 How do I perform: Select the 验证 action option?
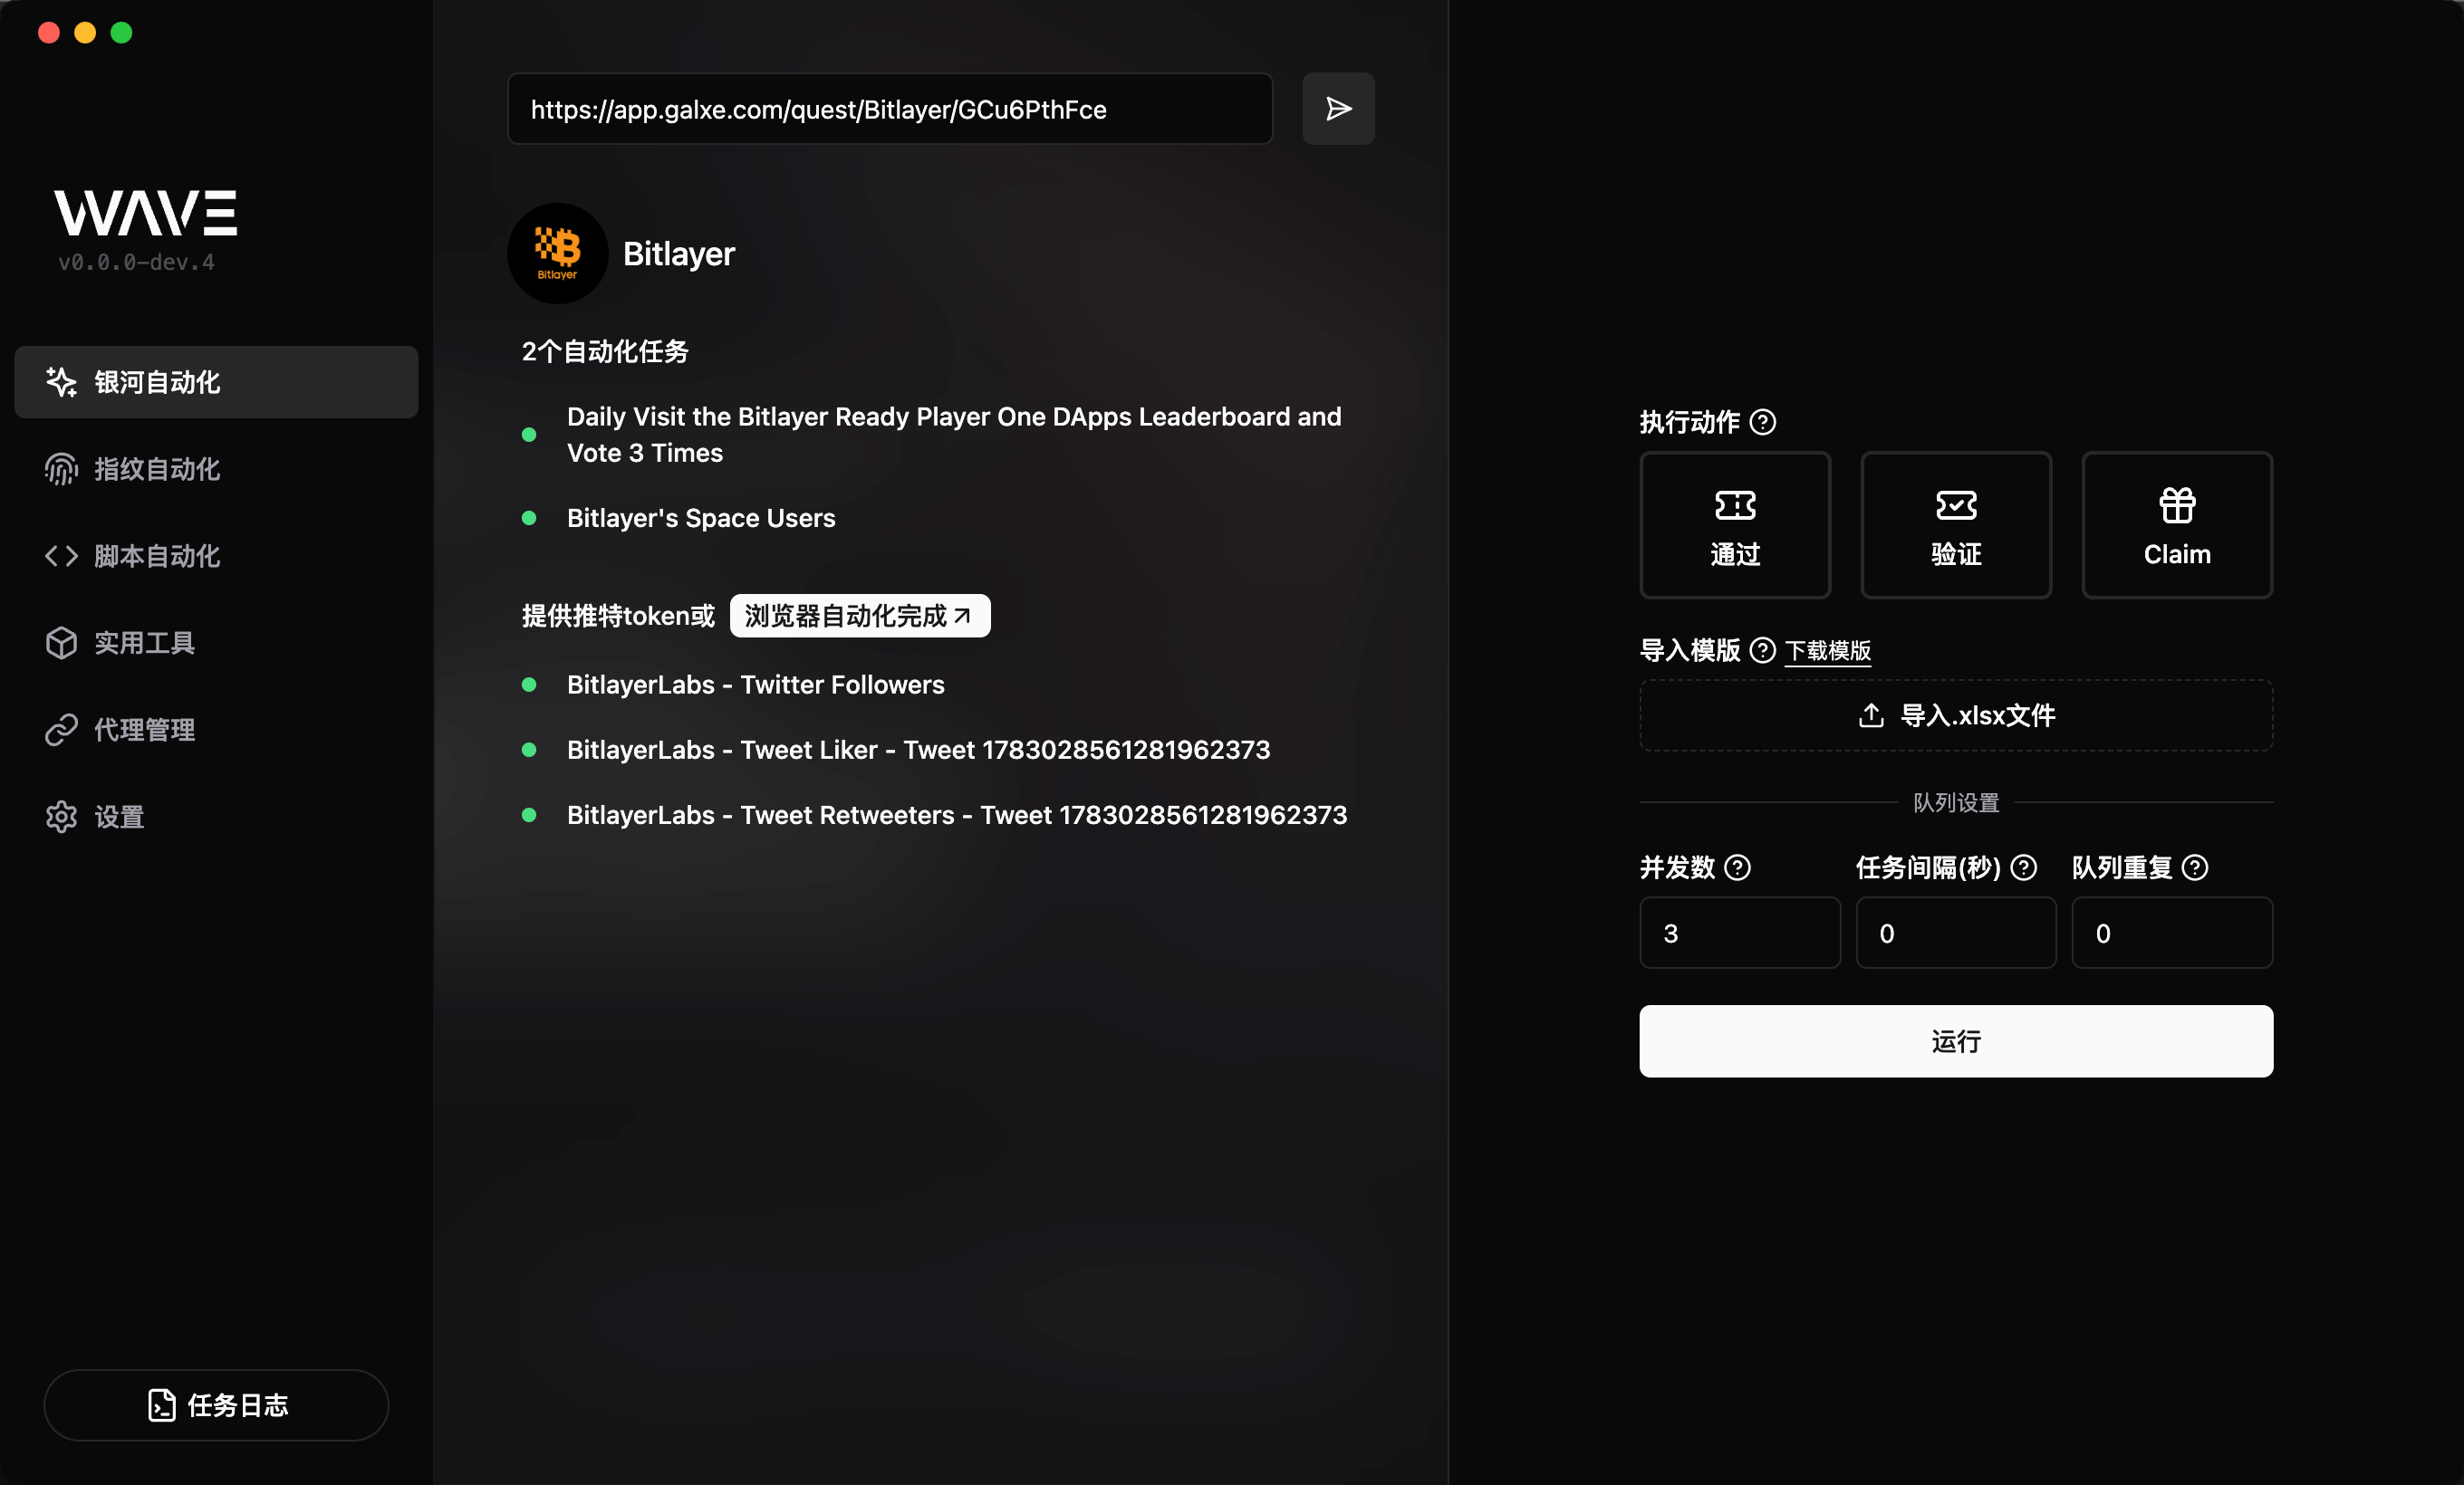(1955, 524)
